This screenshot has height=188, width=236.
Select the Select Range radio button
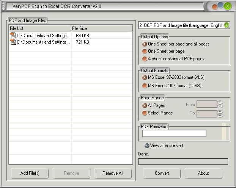coord(157,113)
